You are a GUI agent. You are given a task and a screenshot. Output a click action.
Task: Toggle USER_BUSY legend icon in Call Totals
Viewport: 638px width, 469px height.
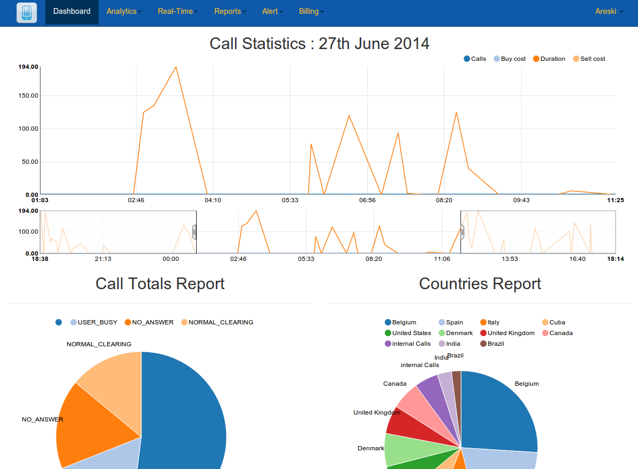[x=74, y=322]
